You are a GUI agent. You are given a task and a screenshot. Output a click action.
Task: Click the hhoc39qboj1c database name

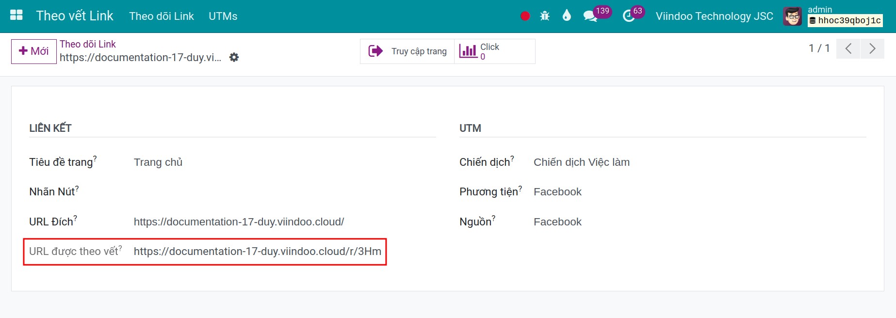click(x=849, y=20)
